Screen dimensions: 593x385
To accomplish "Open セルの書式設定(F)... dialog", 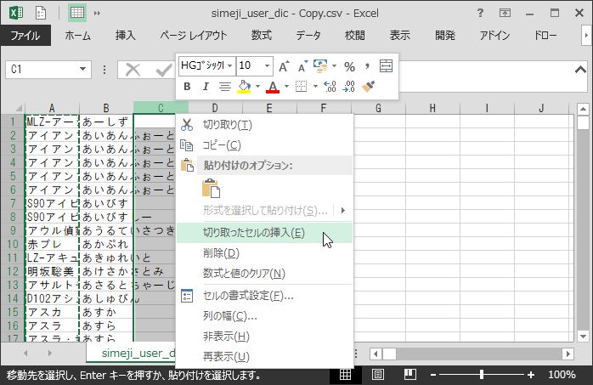I will [x=265, y=296].
